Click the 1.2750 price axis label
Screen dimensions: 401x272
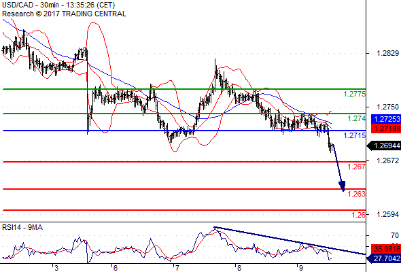[x=387, y=107]
